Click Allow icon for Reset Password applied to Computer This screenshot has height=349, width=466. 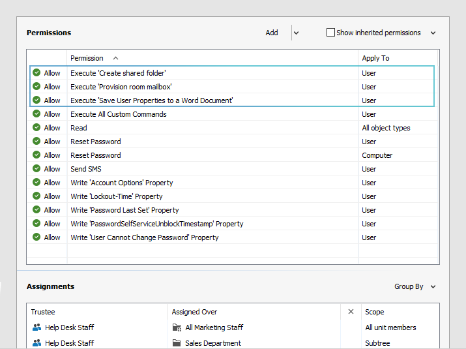36,155
